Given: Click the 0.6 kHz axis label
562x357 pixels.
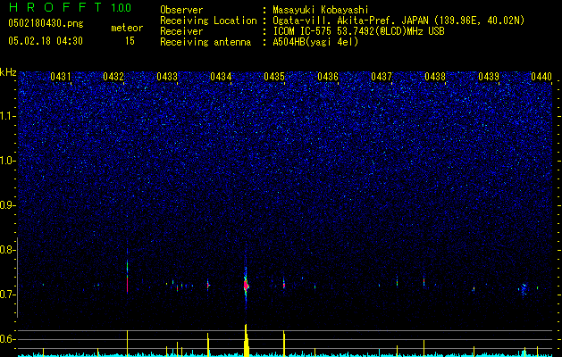Looking at the screenshot, I should (x=6, y=339).
